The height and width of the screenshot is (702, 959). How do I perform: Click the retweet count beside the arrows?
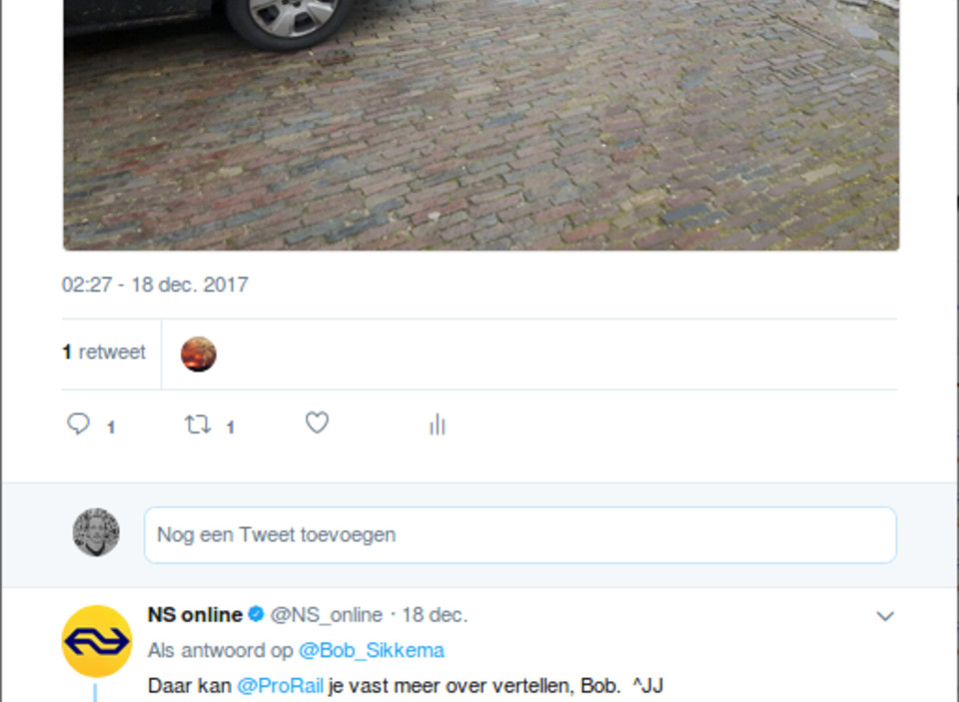(231, 426)
